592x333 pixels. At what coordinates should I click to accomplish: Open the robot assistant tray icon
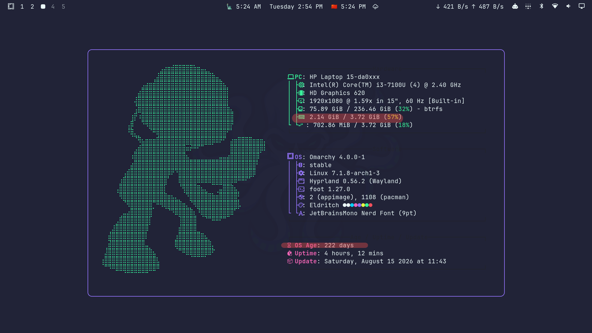[x=515, y=6]
